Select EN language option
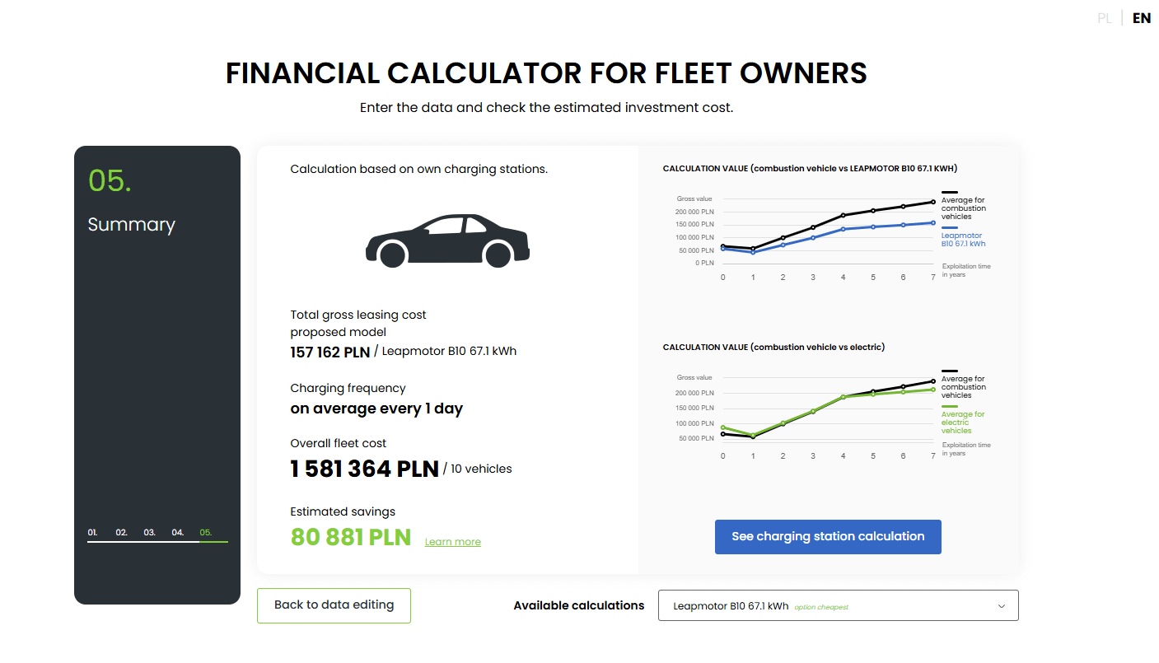The height and width of the screenshot is (663, 1159). 1141,18
